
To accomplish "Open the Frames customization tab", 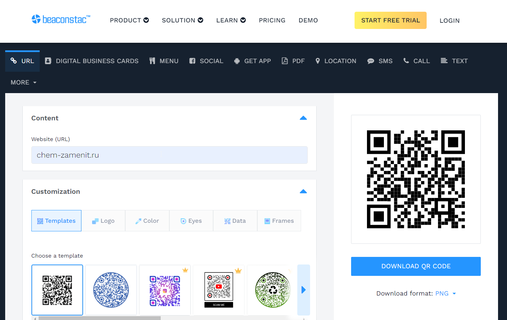I will (279, 221).
